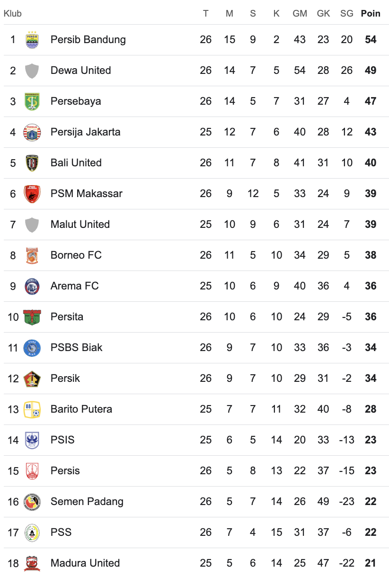The image size is (389, 578).
Task: Click the Klub column header
Action: pyautogui.click(x=13, y=14)
